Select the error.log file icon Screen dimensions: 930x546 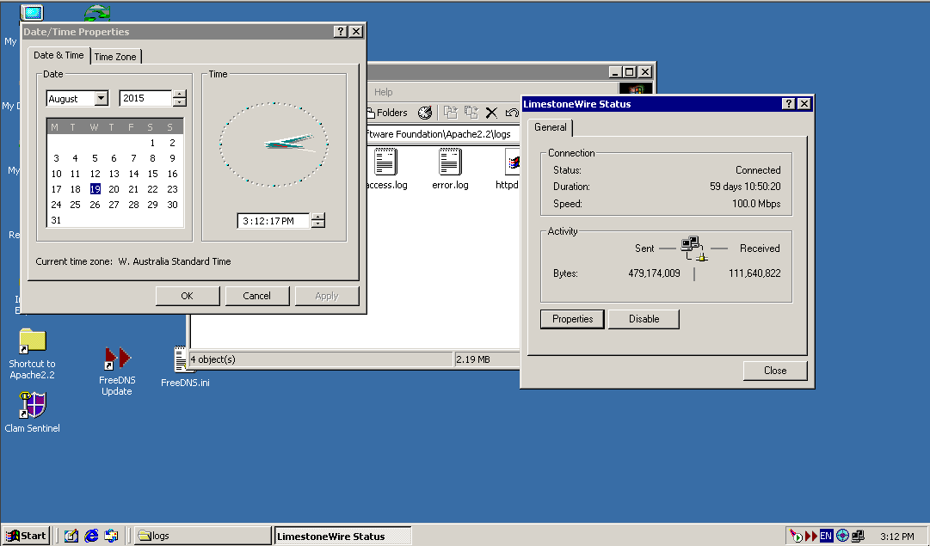450,162
